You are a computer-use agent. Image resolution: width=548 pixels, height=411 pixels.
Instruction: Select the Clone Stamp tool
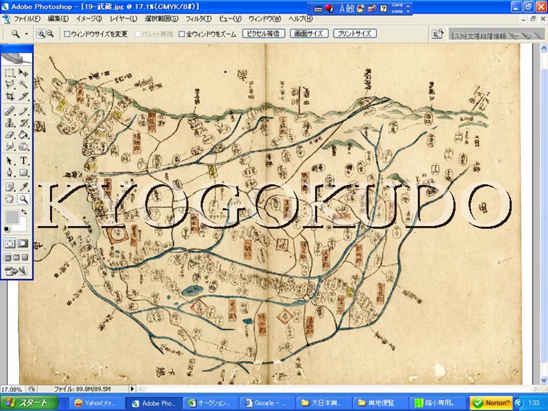(10, 123)
